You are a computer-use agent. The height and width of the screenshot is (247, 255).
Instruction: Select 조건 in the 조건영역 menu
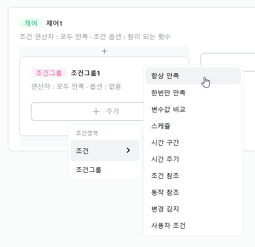pos(105,151)
